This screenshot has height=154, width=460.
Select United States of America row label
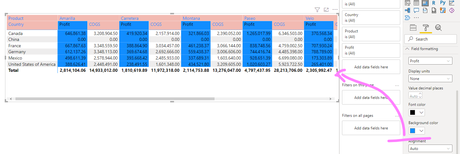pyautogui.click(x=32, y=64)
